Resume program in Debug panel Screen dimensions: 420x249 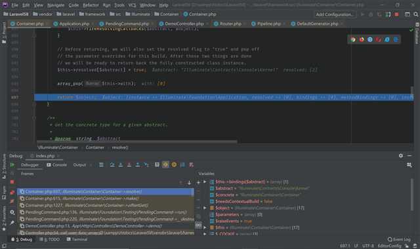pos(12,164)
